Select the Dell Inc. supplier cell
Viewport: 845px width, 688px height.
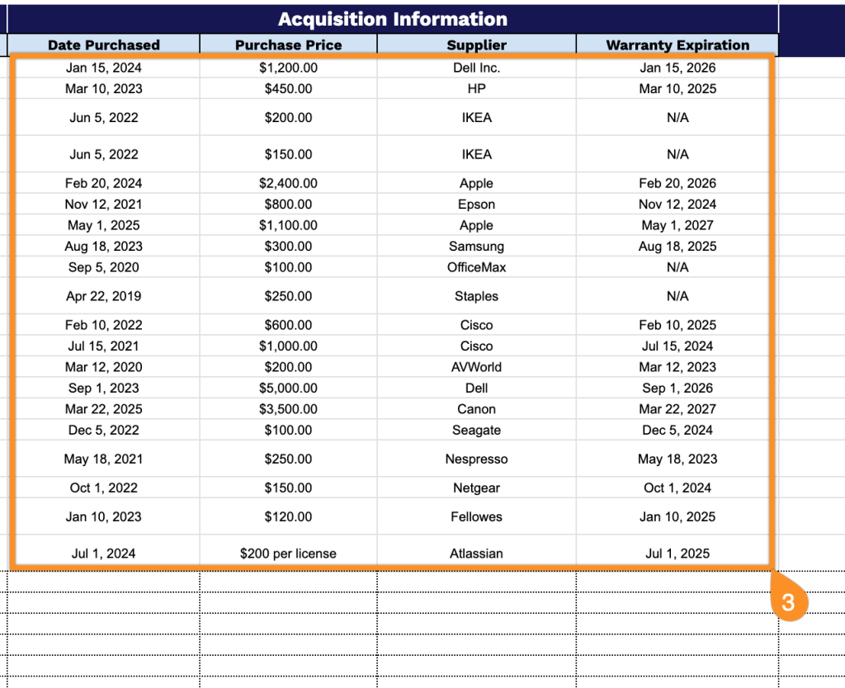[476, 68]
